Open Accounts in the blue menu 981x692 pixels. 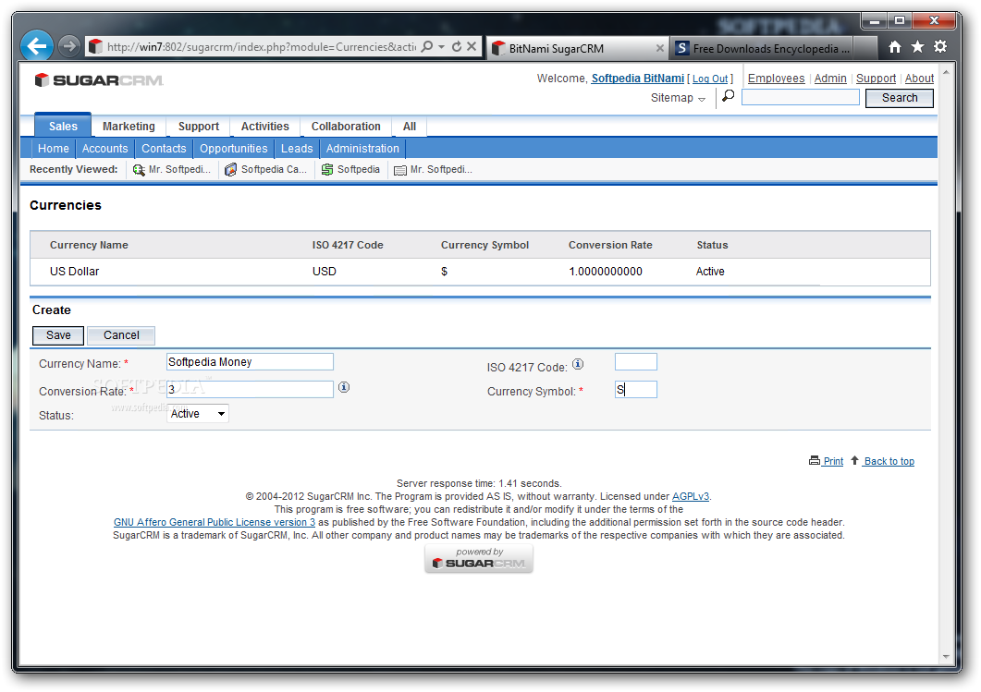pos(104,148)
